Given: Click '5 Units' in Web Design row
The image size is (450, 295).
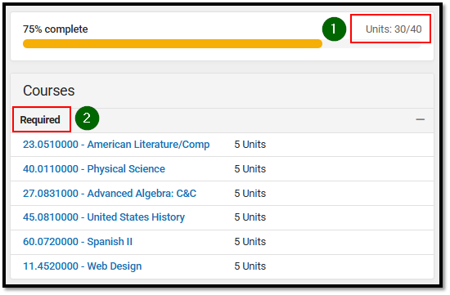Looking at the screenshot, I should click(250, 266).
